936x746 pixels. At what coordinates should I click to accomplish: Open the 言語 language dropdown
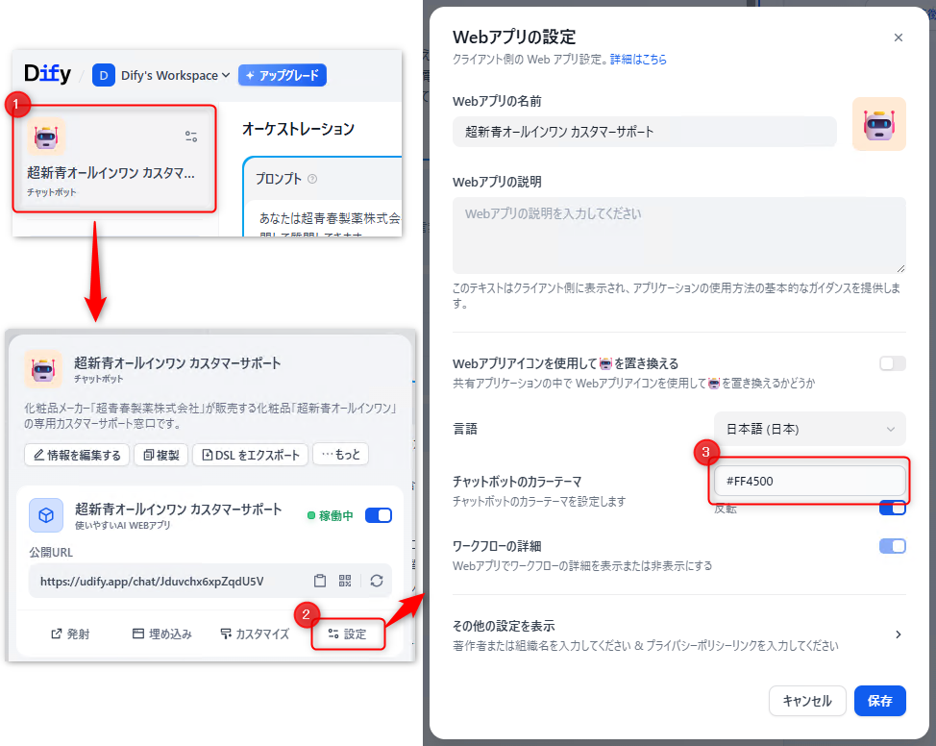coord(810,429)
